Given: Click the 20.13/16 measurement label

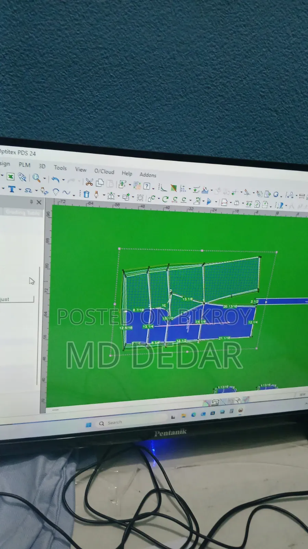Looking at the screenshot, I should [230, 306].
